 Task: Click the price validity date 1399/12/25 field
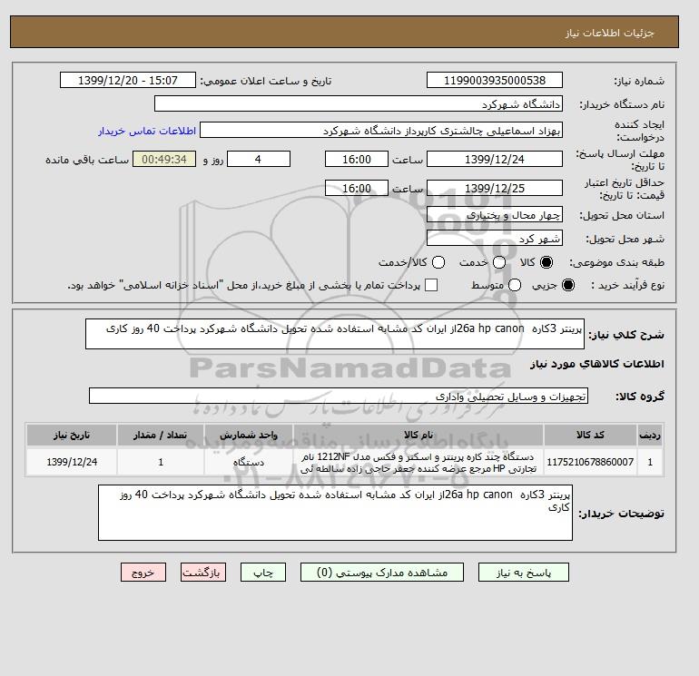pos(495,188)
